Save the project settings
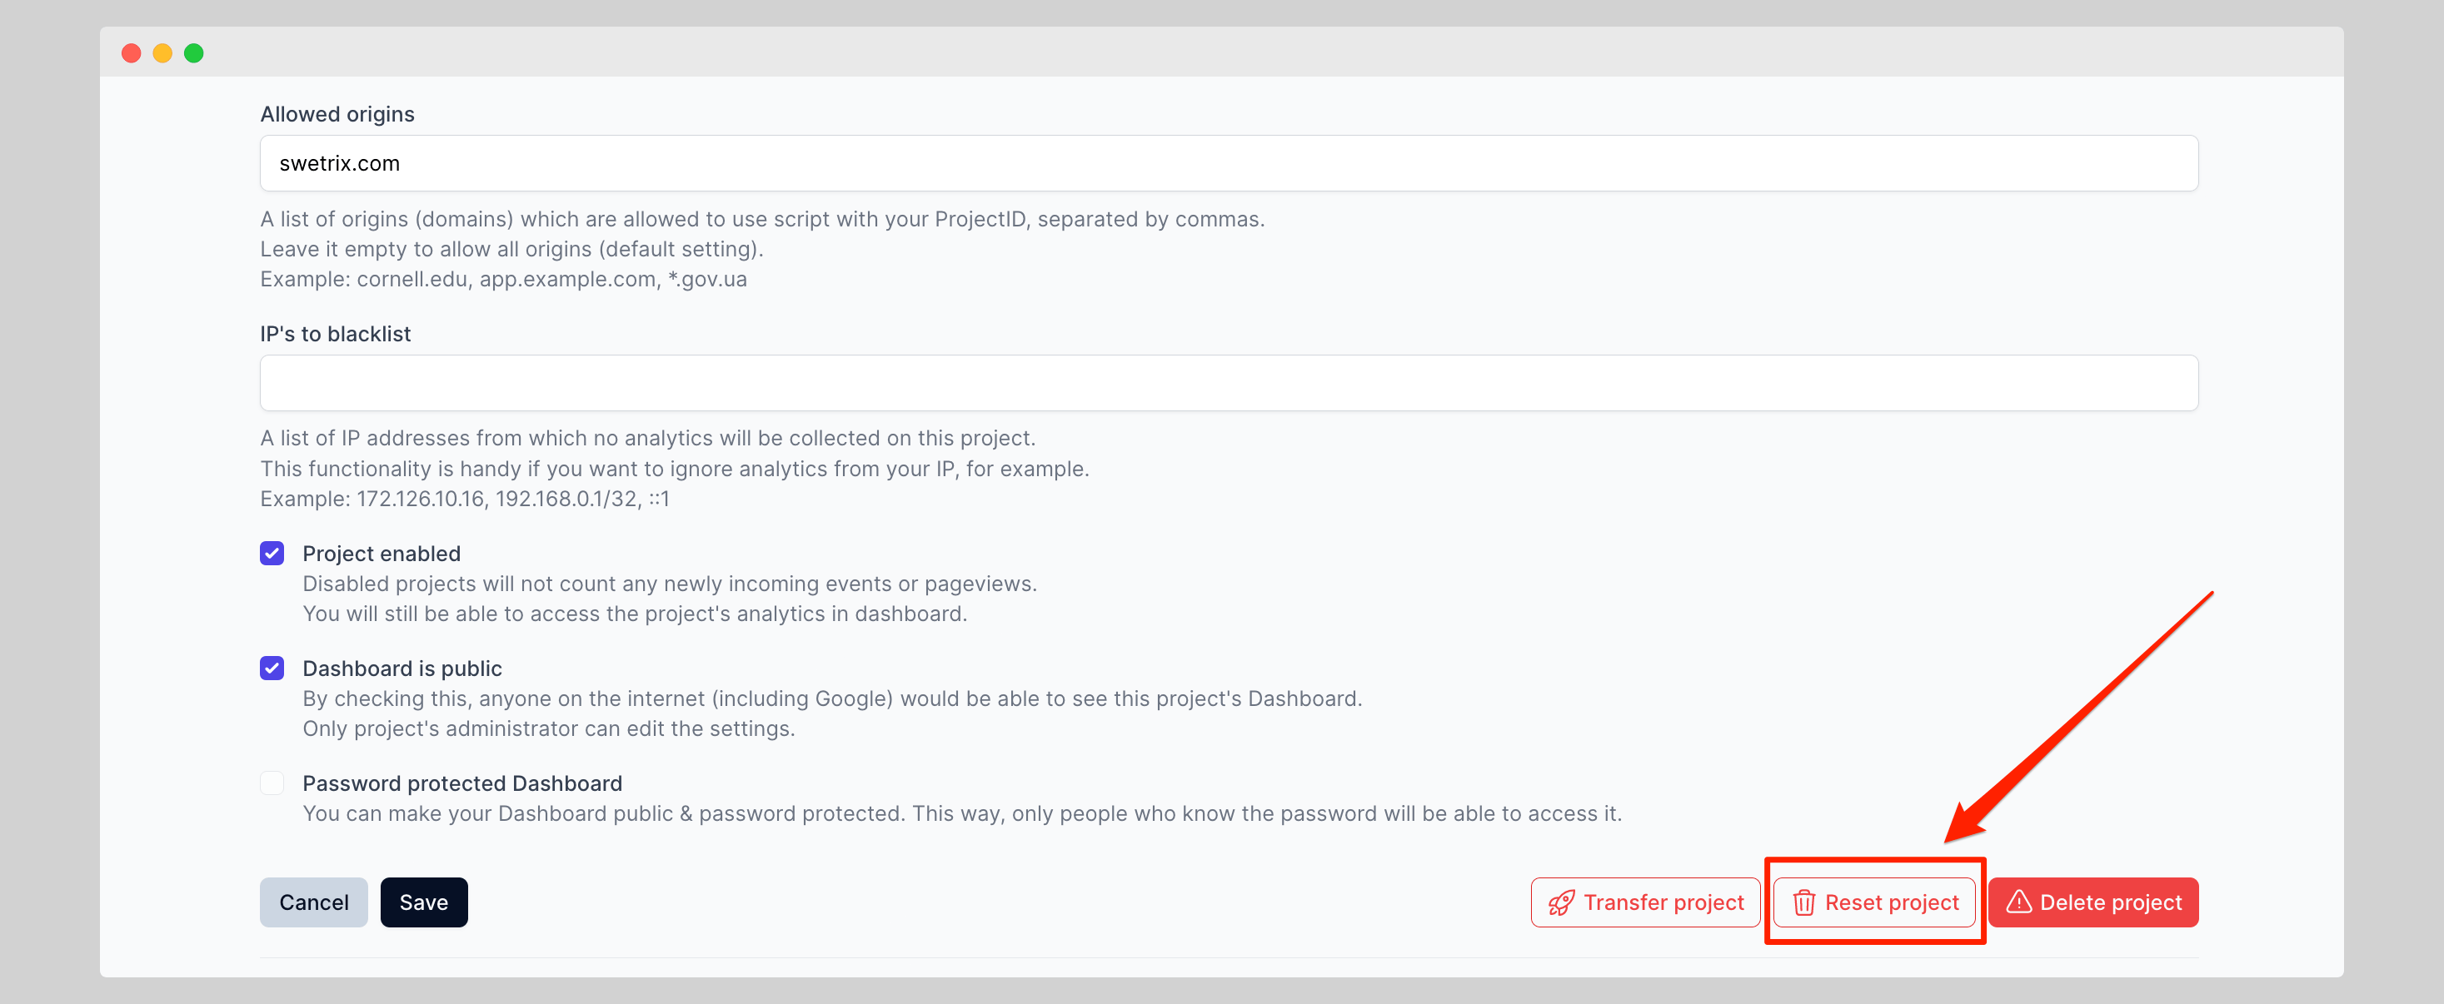 (423, 902)
